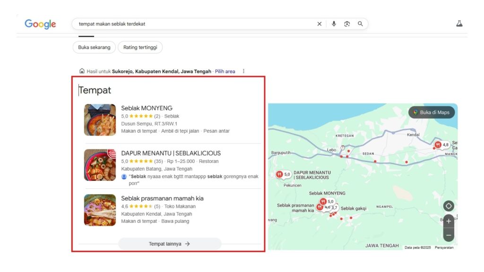Open Seblak MONYENG listing

click(147, 108)
